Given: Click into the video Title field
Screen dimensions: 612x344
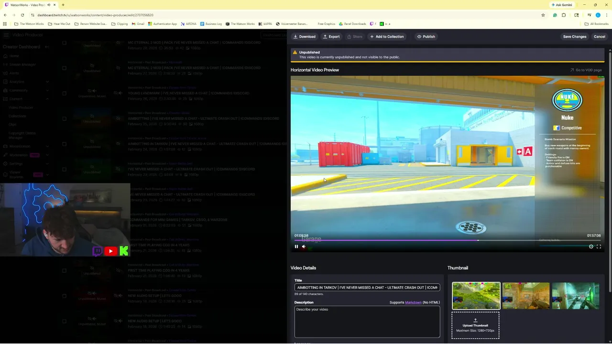Looking at the screenshot, I should pyautogui.click(x=367, y=288).
